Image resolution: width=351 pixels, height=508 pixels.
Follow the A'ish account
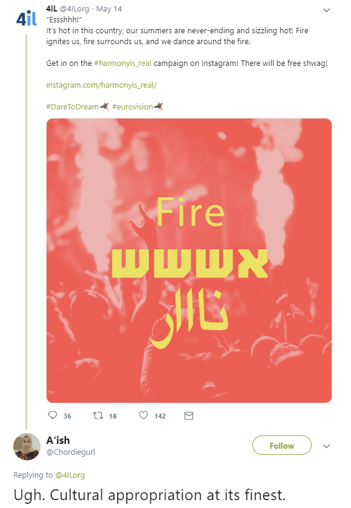point(281,446)
